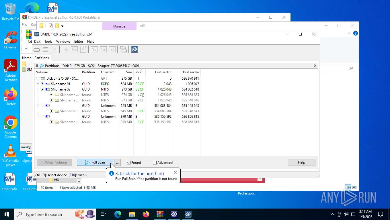This screenshot has width=390, height=220.
Task: Click the Firefox taskbar icon
Action: (x=146, y=214)
